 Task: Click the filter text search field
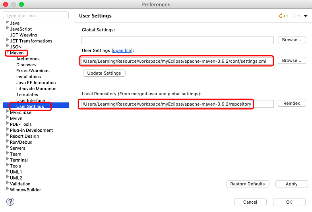[36, 15]
